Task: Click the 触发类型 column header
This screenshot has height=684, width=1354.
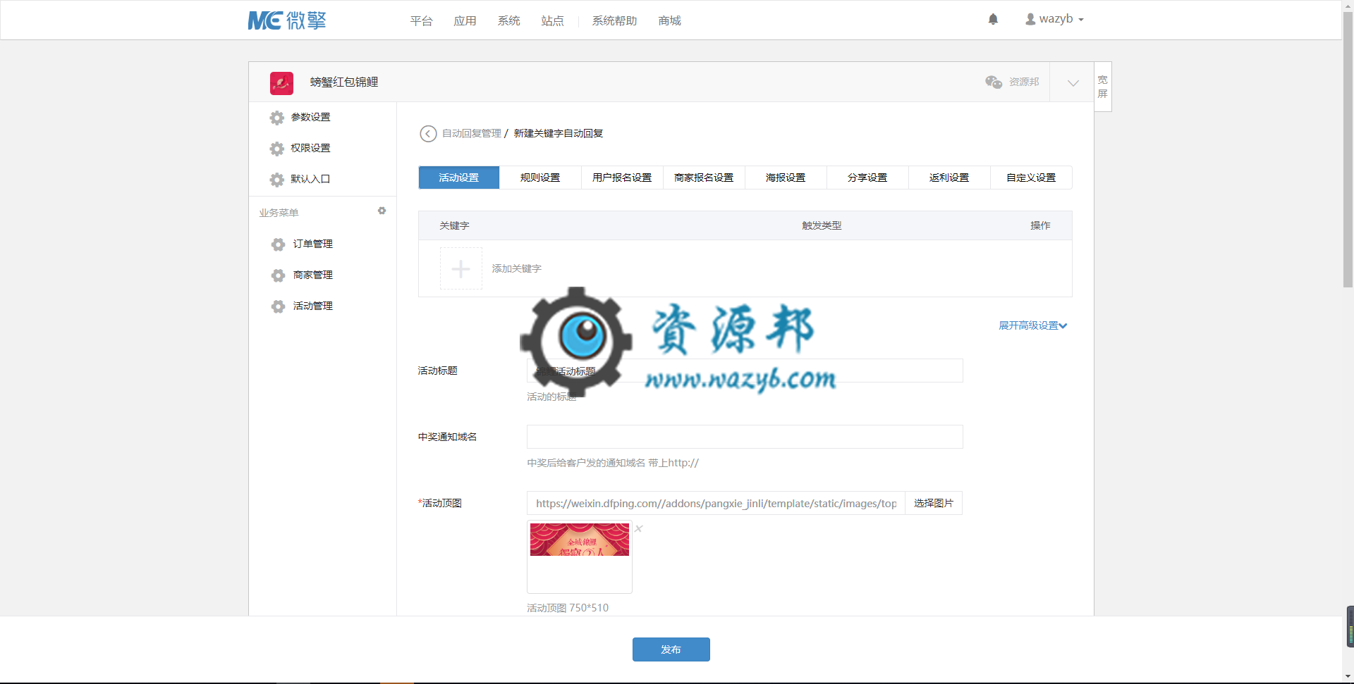Action: click(822, 226)
